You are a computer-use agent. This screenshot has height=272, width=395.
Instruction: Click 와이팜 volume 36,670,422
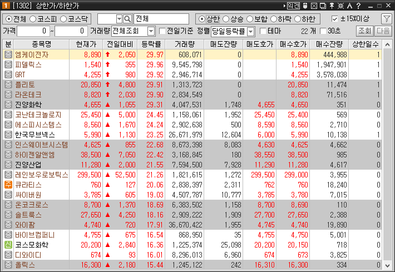tap(185, 225)
